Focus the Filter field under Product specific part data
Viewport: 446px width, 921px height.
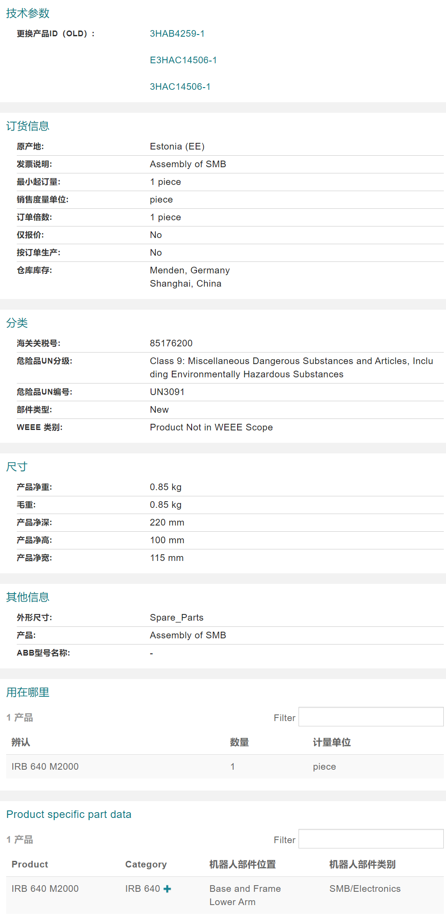(370, 839)
